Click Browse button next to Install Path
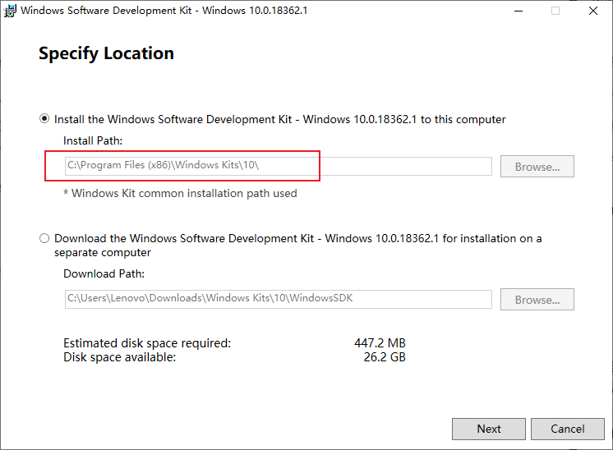613x450 pixels. coord(537,167)
